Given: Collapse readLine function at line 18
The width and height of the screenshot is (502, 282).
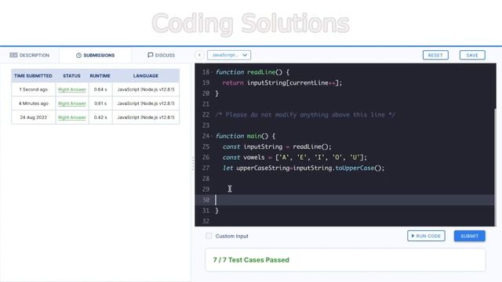Looking at the screenshot, I should (212, 72).
